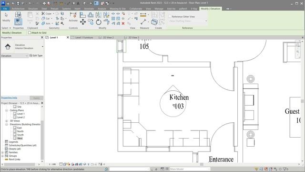Select the North elevation in Project Browser

(20, 131)
